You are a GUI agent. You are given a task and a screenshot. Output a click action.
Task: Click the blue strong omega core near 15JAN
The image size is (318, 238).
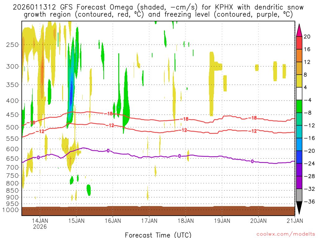71,94
